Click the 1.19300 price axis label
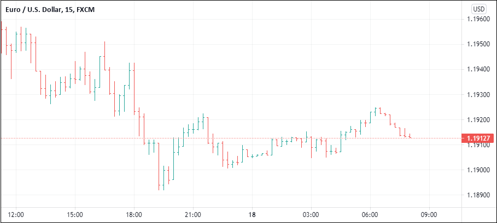The width and height of the screenshot is (497, 223). (478, 95)
